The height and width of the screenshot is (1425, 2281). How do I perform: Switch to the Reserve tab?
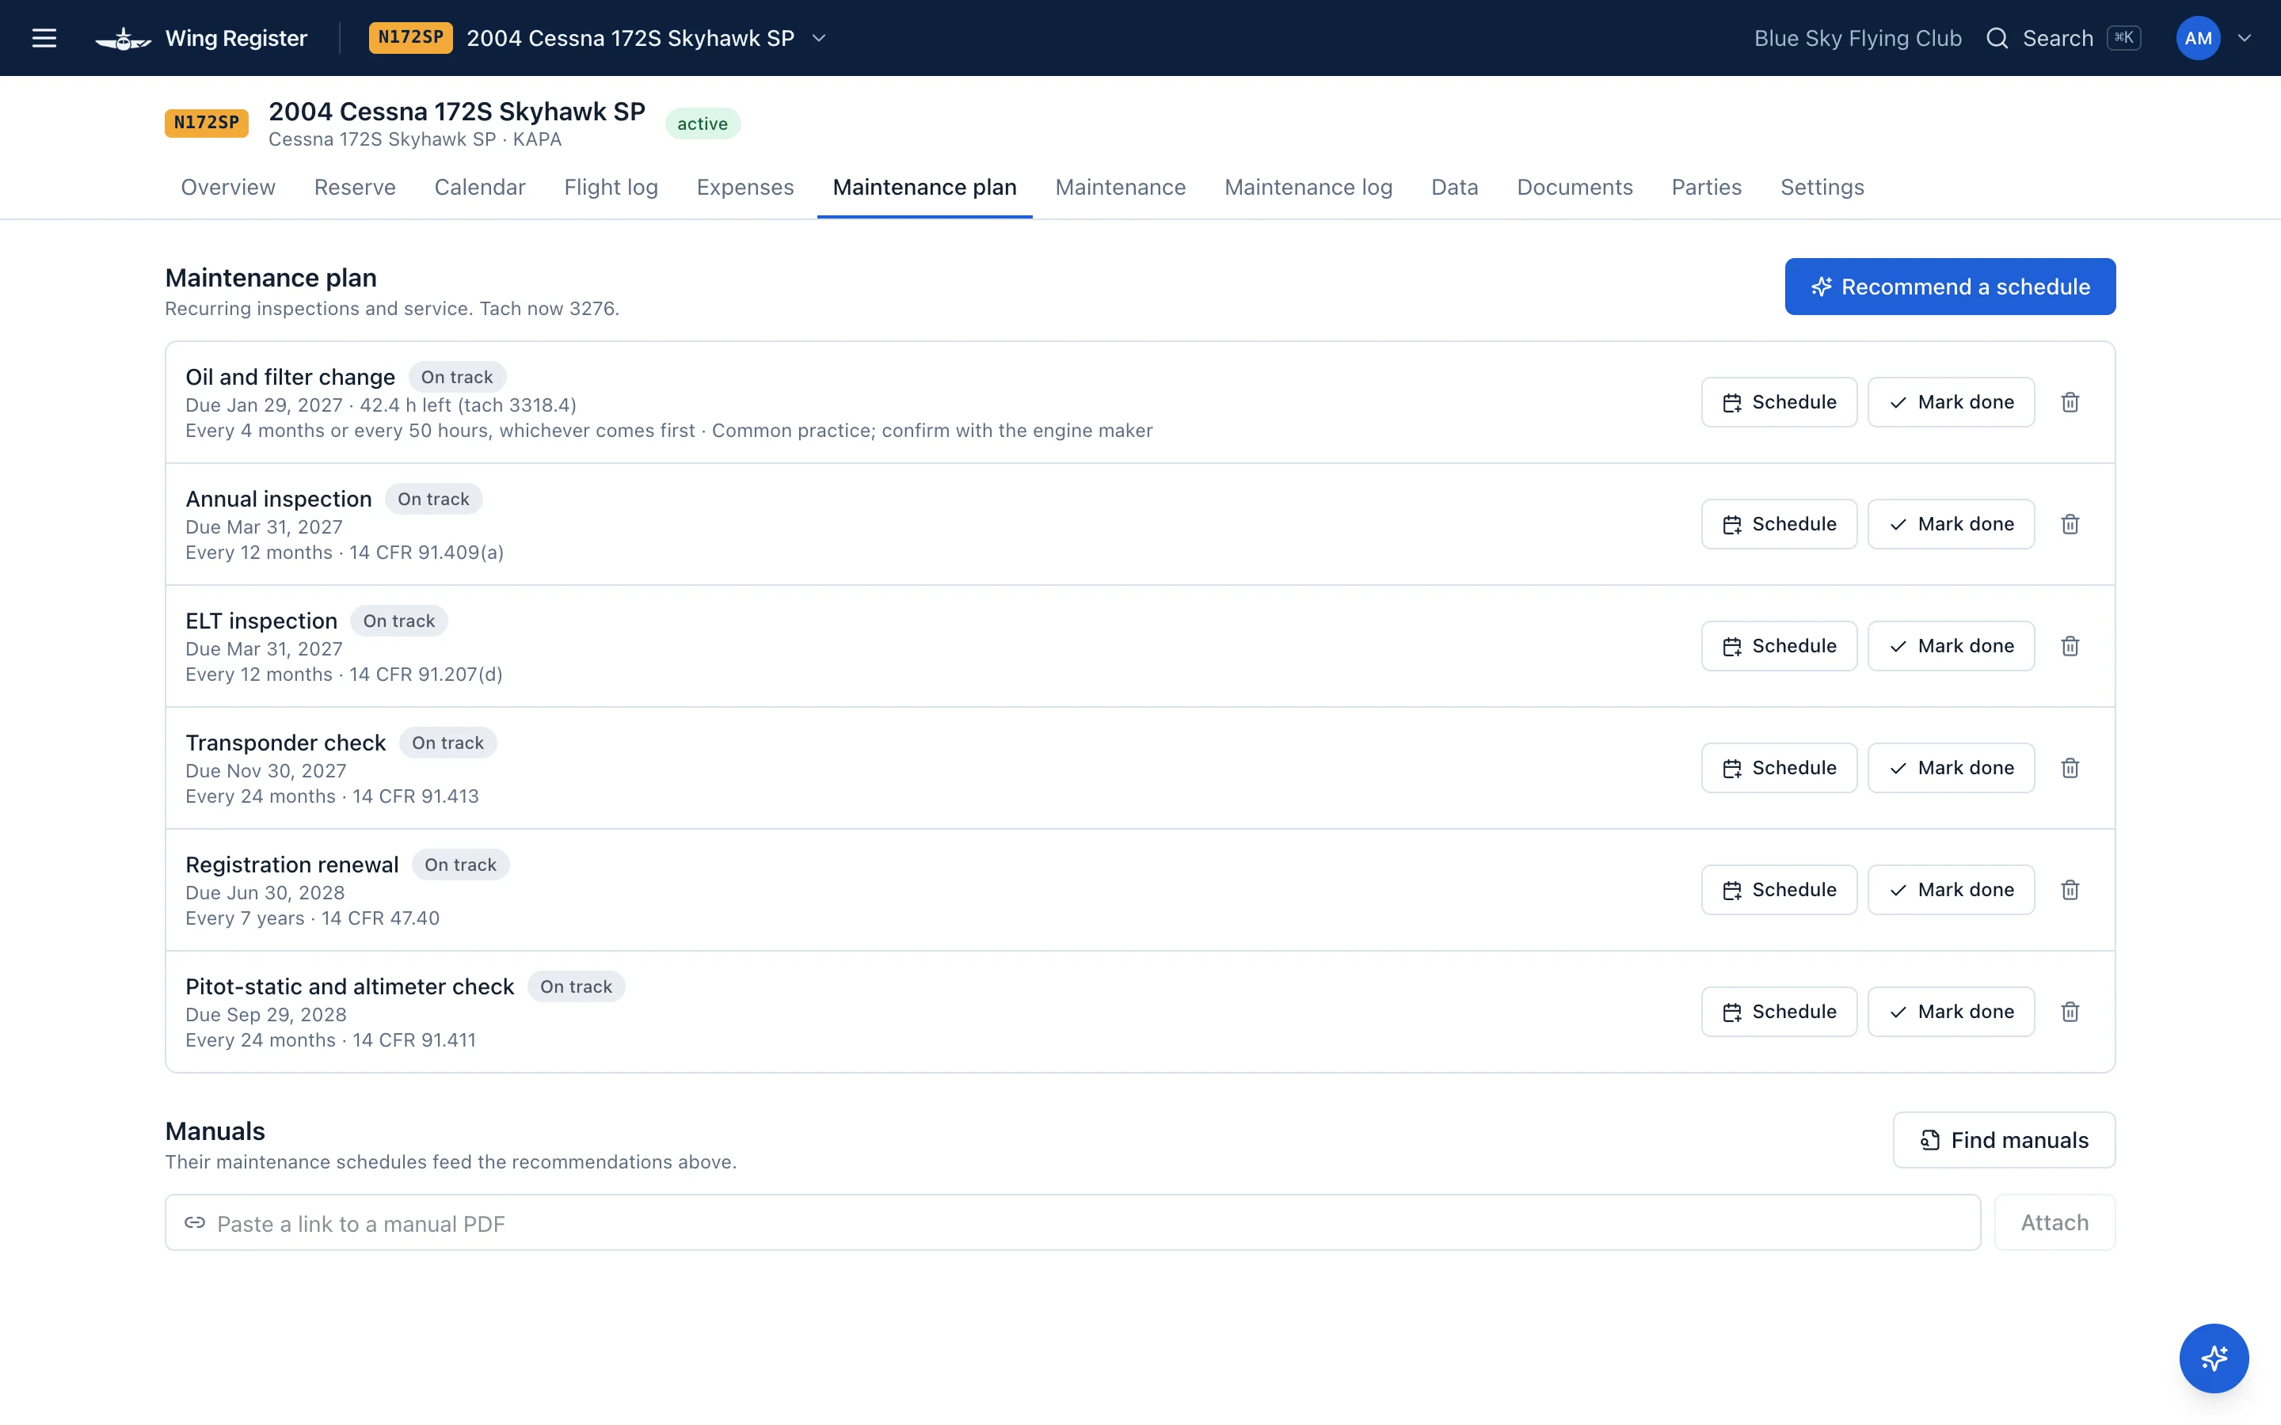[354, 187]
